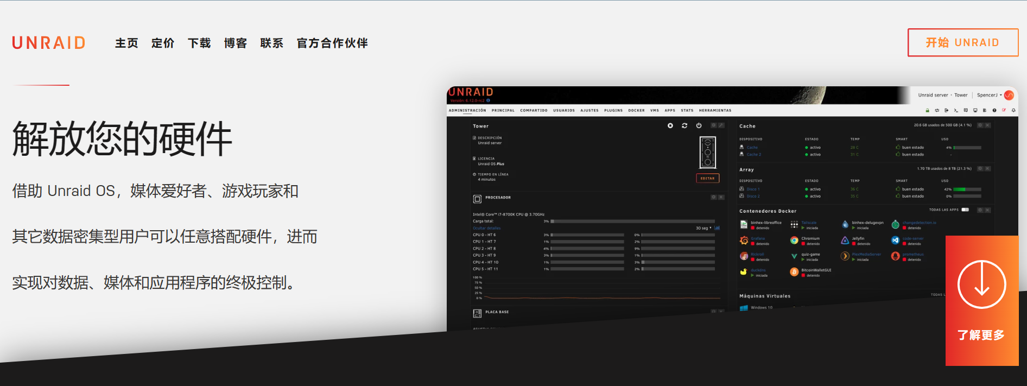Click the restart arrows icon in Tower panel

(x=684, y=125)
